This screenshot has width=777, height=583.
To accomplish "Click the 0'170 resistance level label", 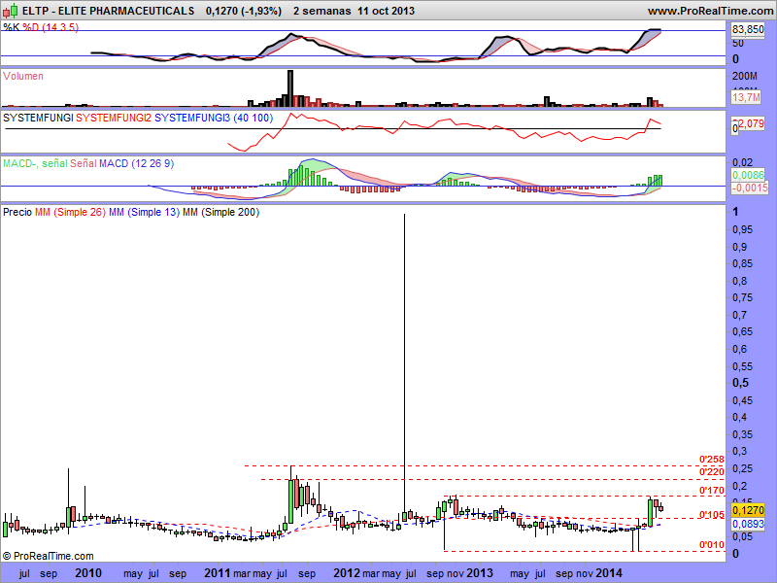I will pos(712,491).
